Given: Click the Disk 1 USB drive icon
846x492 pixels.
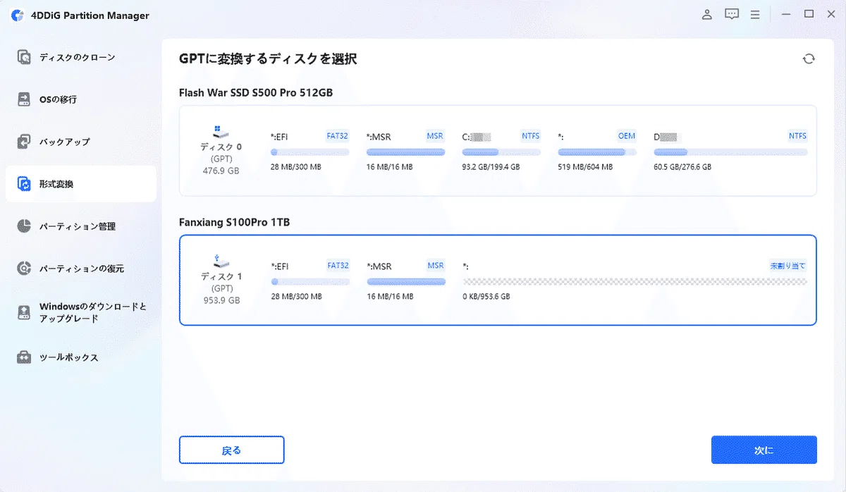Looking at the screenshot, I should coord(220,260).
